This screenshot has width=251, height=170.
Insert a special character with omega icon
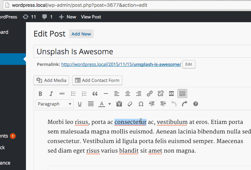pos(141,104)
